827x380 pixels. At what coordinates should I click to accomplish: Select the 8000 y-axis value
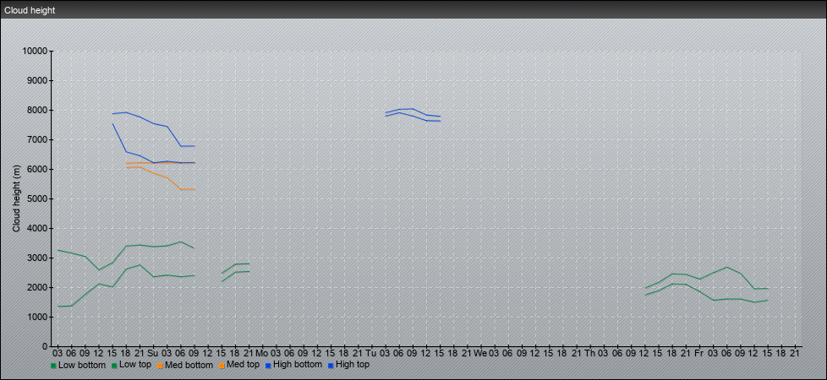[x=37, y=110]
